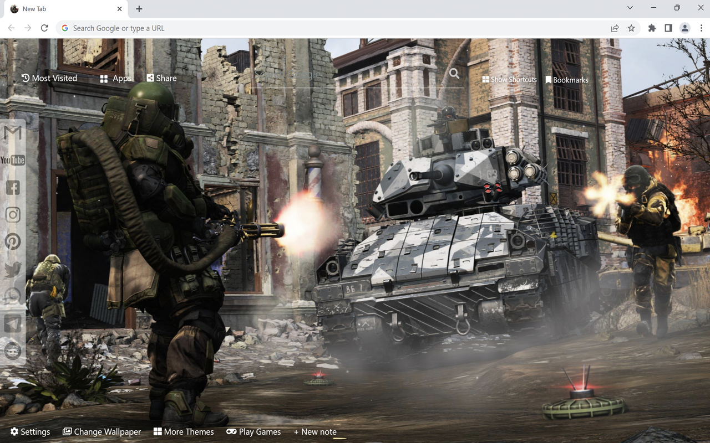Reload the current page
The width and height of the screenshot is (710, 443).
(x=44, y=28)
